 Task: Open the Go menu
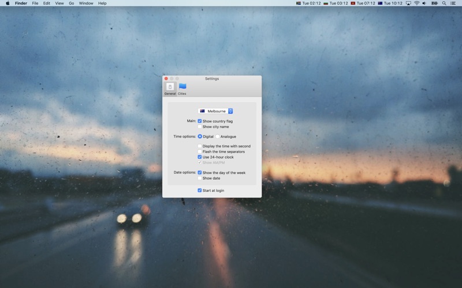(x=71, y=3)
